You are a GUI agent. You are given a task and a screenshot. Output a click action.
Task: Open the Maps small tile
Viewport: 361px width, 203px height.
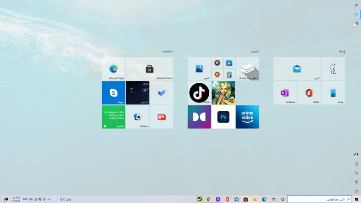218,75
